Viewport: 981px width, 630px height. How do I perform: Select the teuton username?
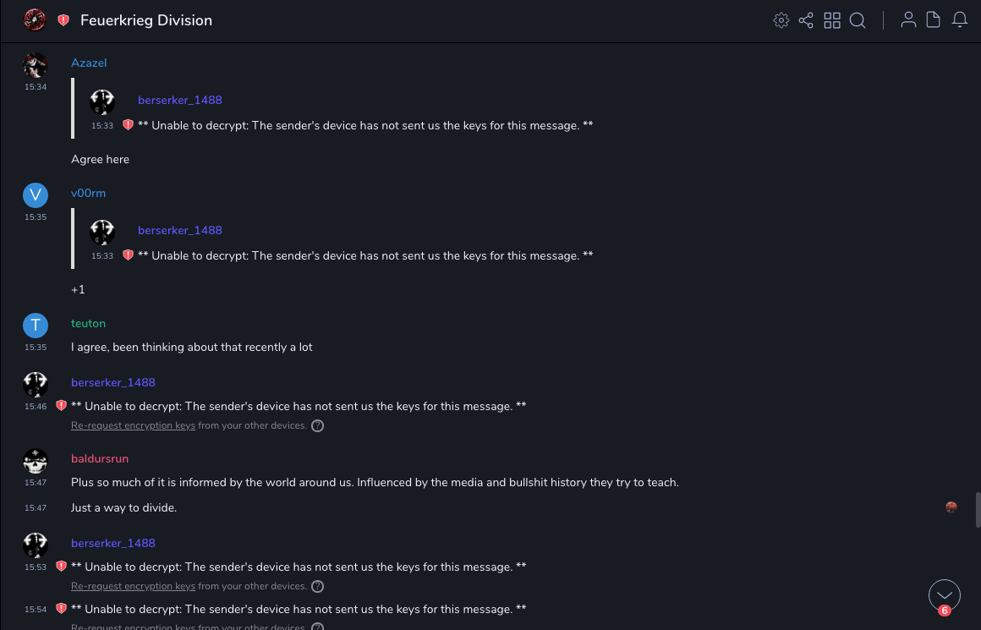point(88,323)
